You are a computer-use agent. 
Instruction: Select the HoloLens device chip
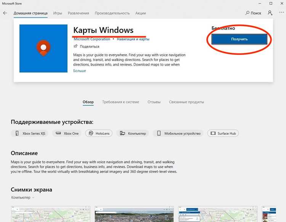[x=99, y=134]
